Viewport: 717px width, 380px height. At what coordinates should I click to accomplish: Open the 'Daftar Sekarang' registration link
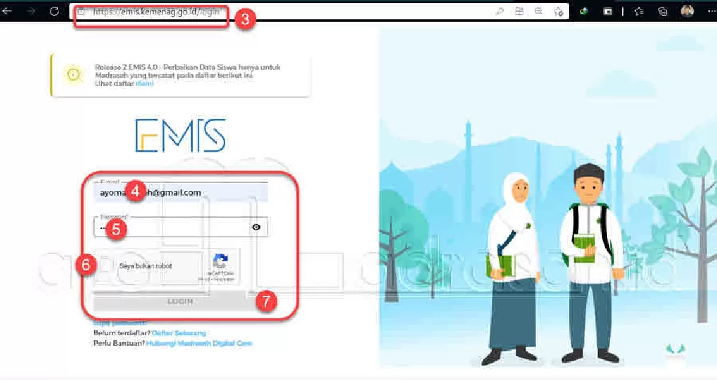[179, 333]
